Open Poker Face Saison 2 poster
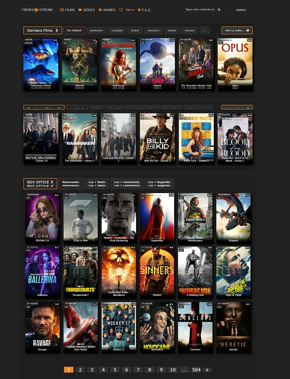The image size is (290, 379). (x=196, y=138)
